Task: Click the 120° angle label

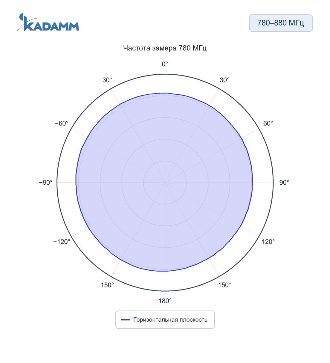Action: pos(268,242)
